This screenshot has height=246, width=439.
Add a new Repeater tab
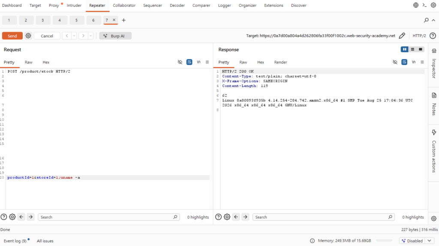click(x=124, y=20)
